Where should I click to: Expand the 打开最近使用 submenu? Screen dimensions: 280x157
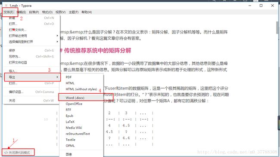pyautogui.click(x=31, y=36)
